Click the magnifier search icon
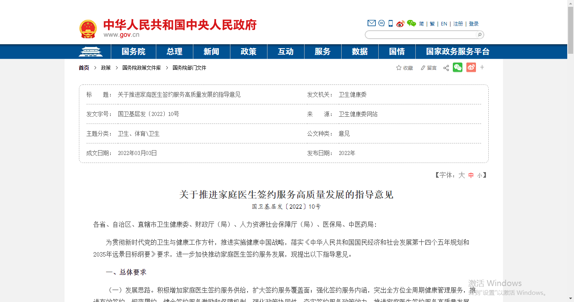 [480, 35]
